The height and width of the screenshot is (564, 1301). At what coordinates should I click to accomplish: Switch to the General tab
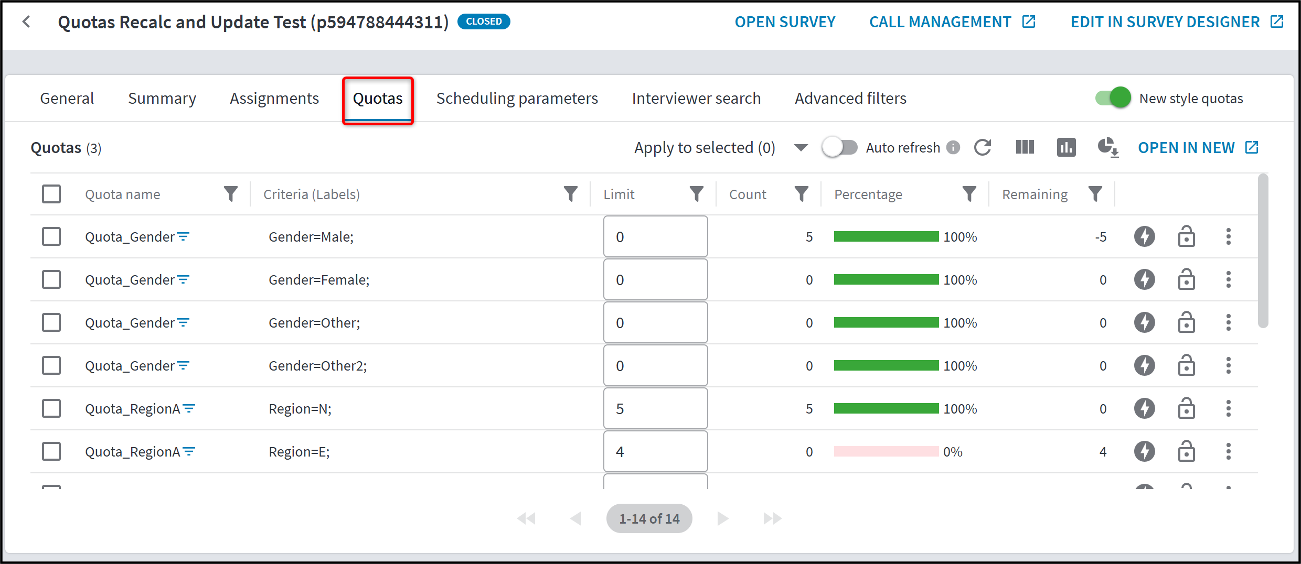click(x=67, y=99)
